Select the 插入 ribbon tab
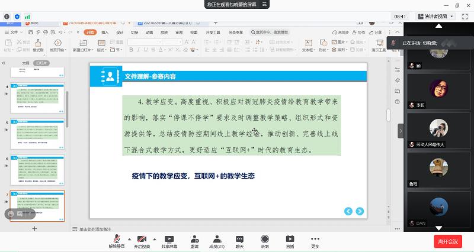 105,33
